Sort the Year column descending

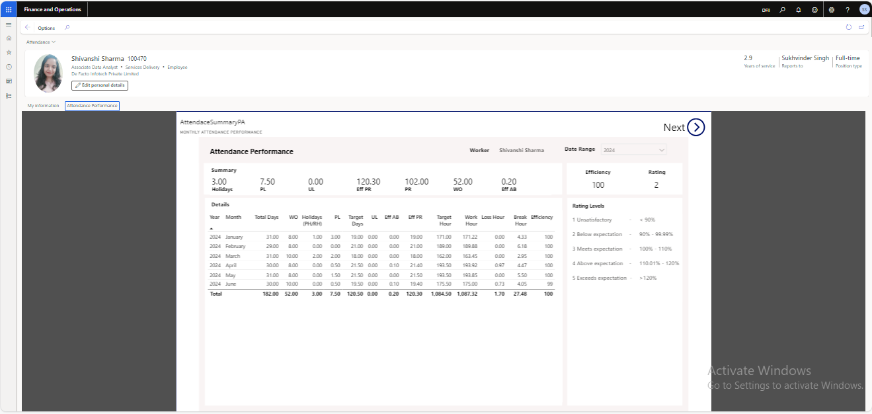click(x=214, y=219)
